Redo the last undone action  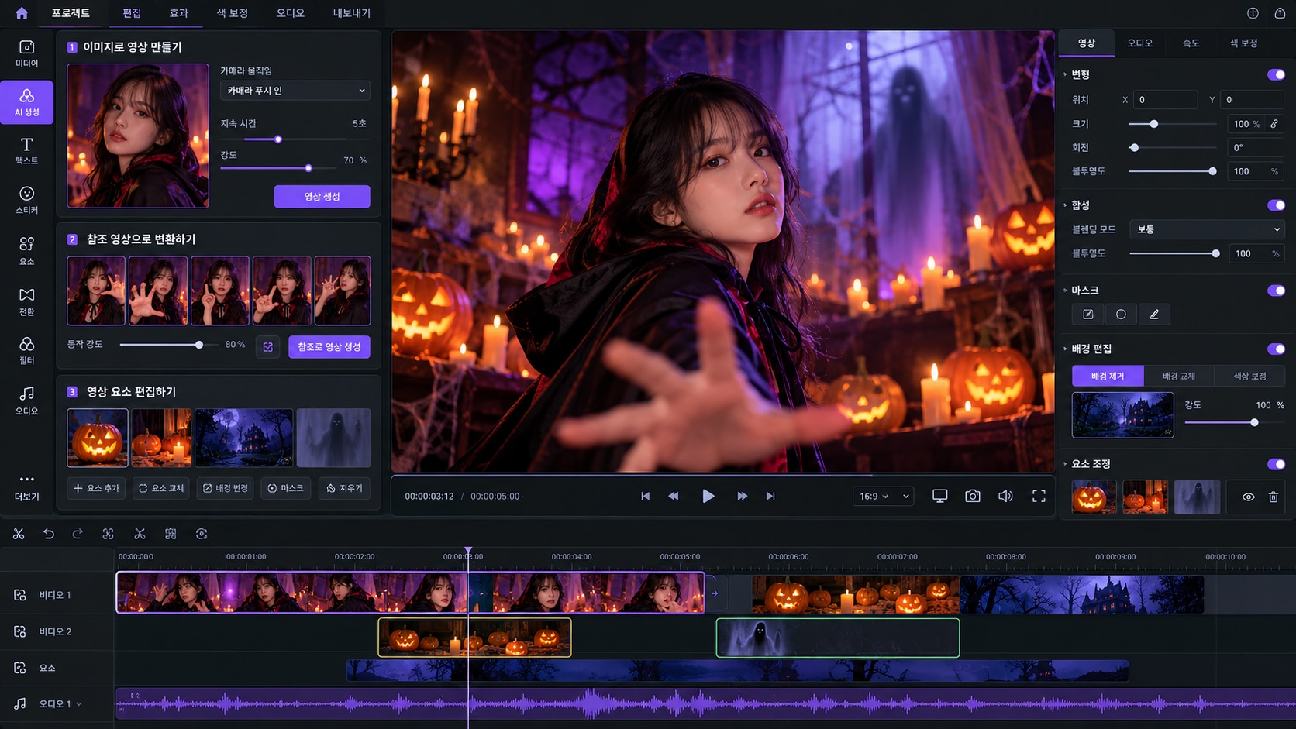pyautogui.click(x=78, y=534)
